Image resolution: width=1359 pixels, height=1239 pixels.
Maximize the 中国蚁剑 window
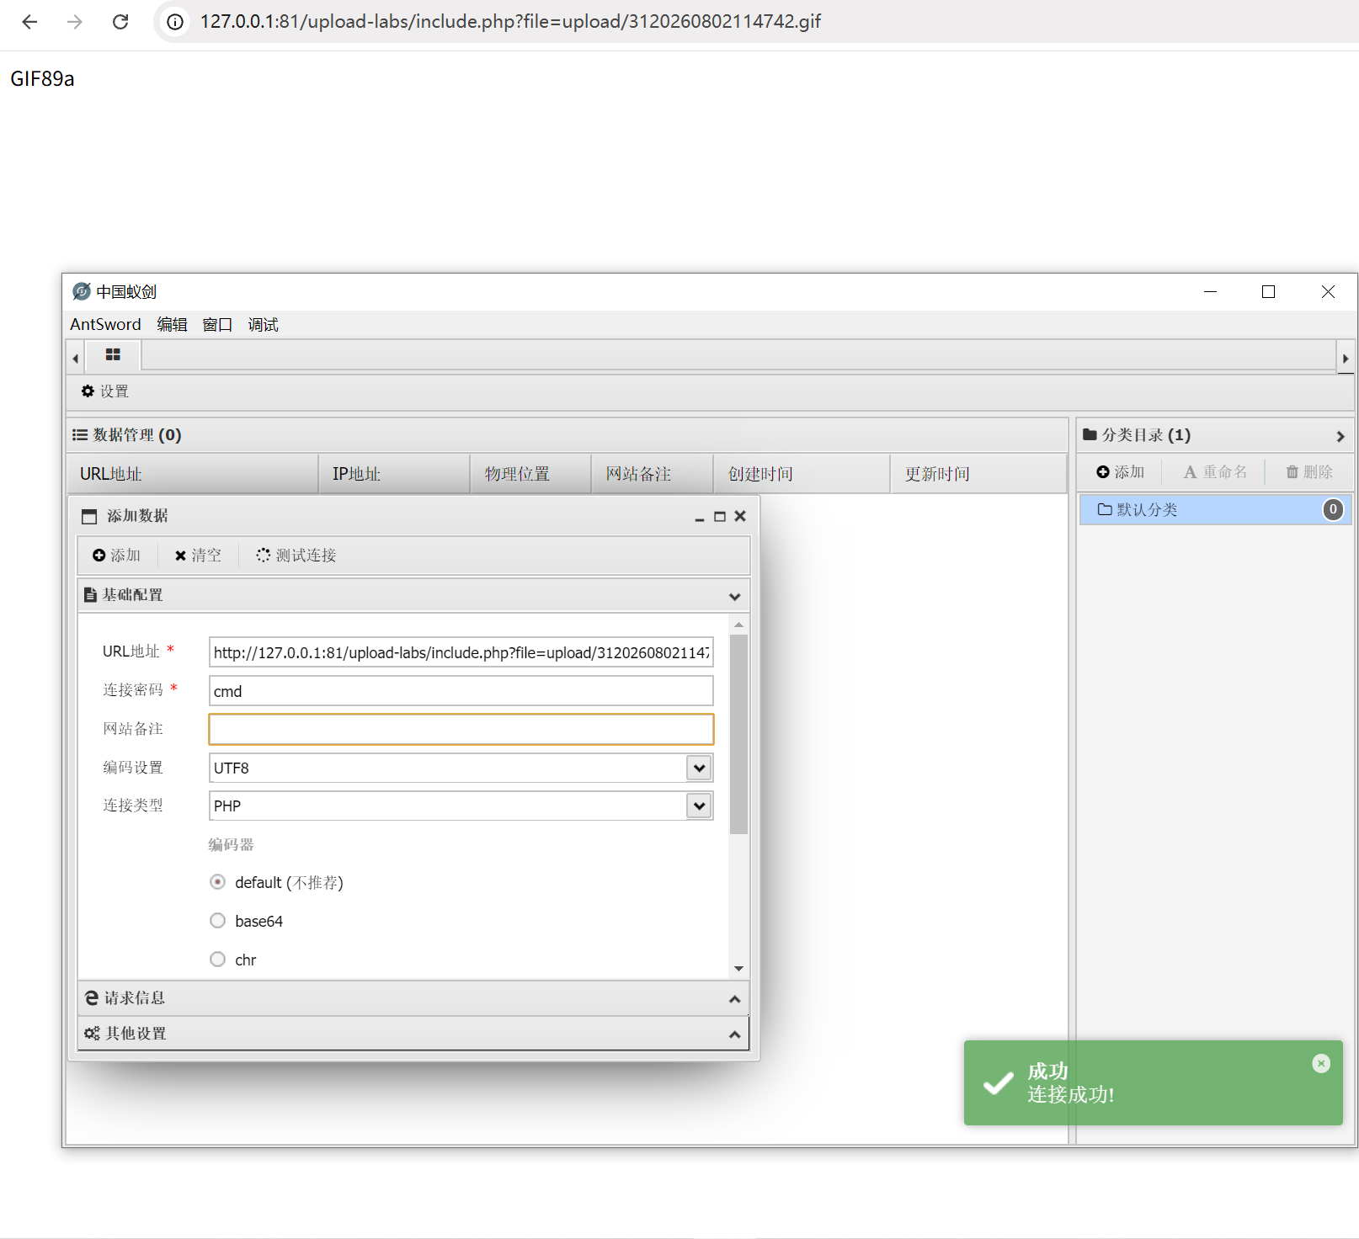click(1268, 291)
